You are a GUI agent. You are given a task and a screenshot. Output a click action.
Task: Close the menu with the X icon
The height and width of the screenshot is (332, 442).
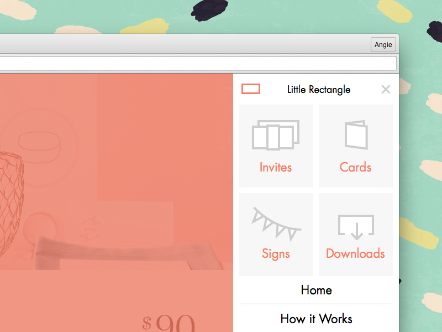click(386, 90)
